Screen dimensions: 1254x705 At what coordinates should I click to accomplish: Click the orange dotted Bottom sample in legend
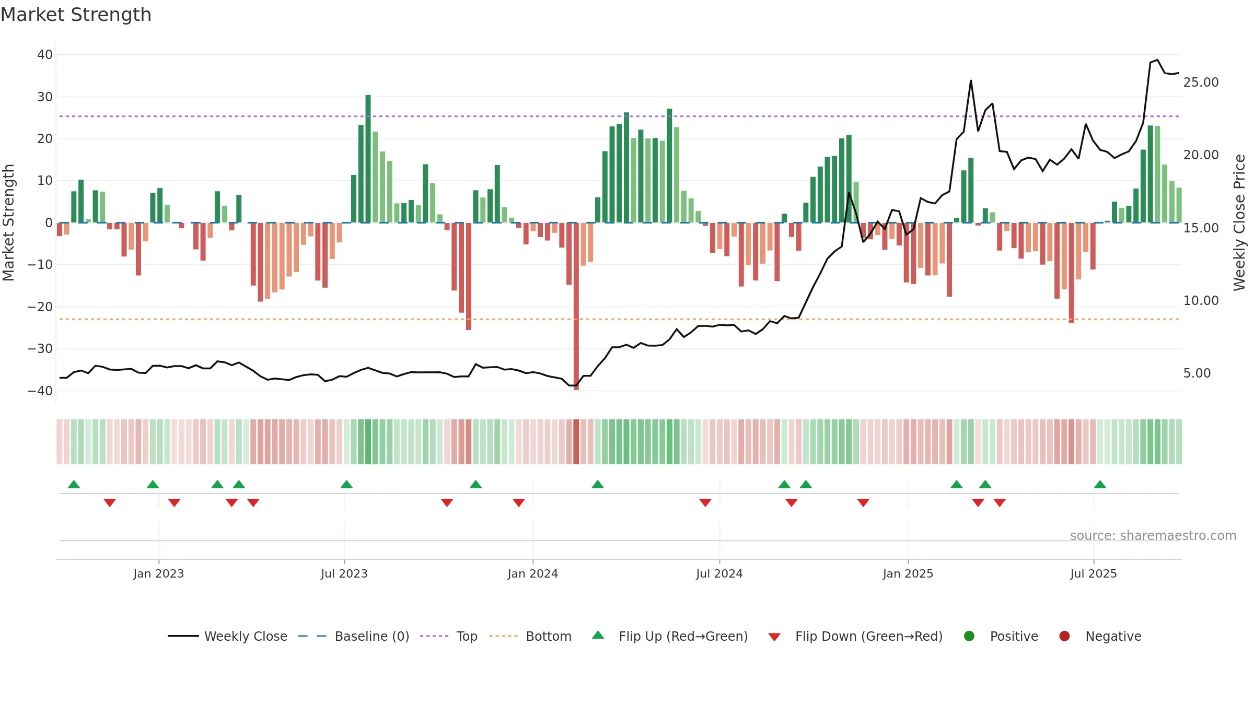point(504,636)
